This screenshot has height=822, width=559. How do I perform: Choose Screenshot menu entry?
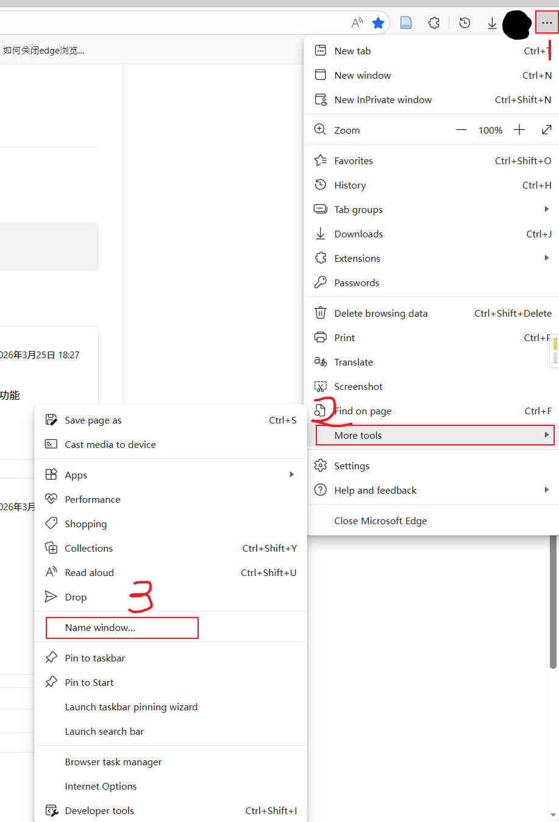click(x=432, y=386)
